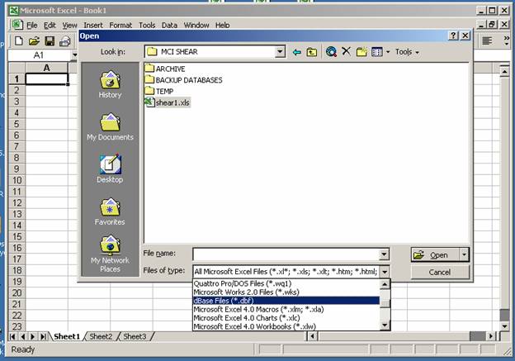515x361 pixels.
Task: Select the ARCHIVE folder
Action: tap(165, 69)
